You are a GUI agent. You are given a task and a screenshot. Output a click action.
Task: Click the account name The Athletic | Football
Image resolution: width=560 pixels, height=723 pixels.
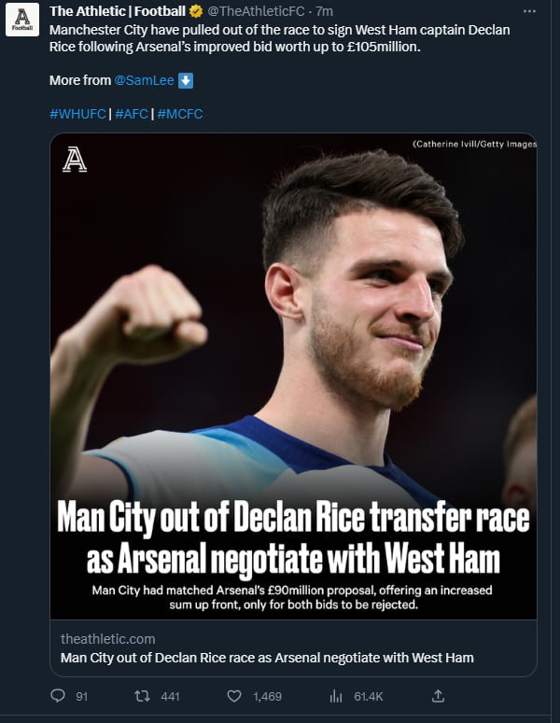118,12
